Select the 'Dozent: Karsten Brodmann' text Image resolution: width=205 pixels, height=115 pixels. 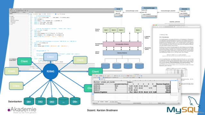point(102,110)
